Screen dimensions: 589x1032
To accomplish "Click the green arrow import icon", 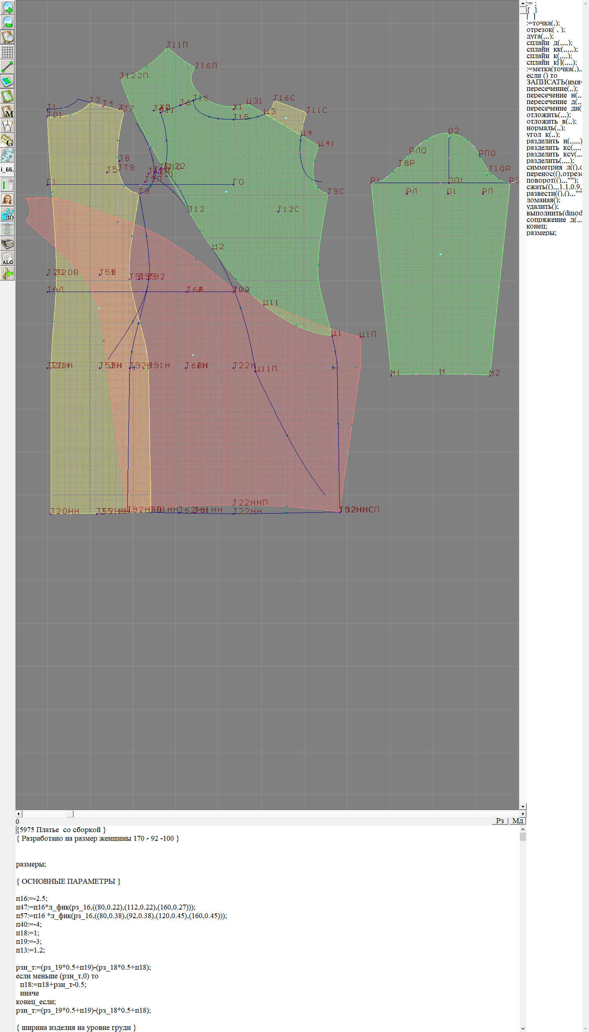I will point(7,273).
